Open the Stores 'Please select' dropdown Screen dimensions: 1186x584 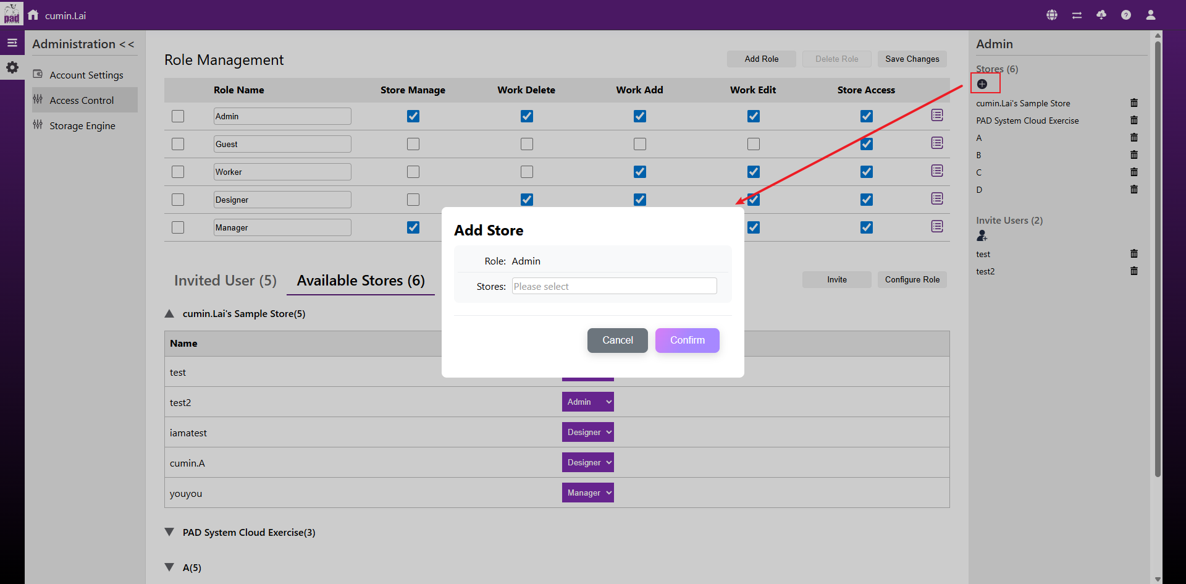[614, 286]
